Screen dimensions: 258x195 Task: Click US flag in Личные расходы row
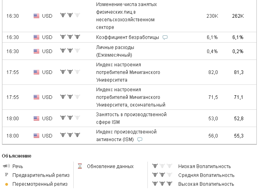tap(36, 51)
